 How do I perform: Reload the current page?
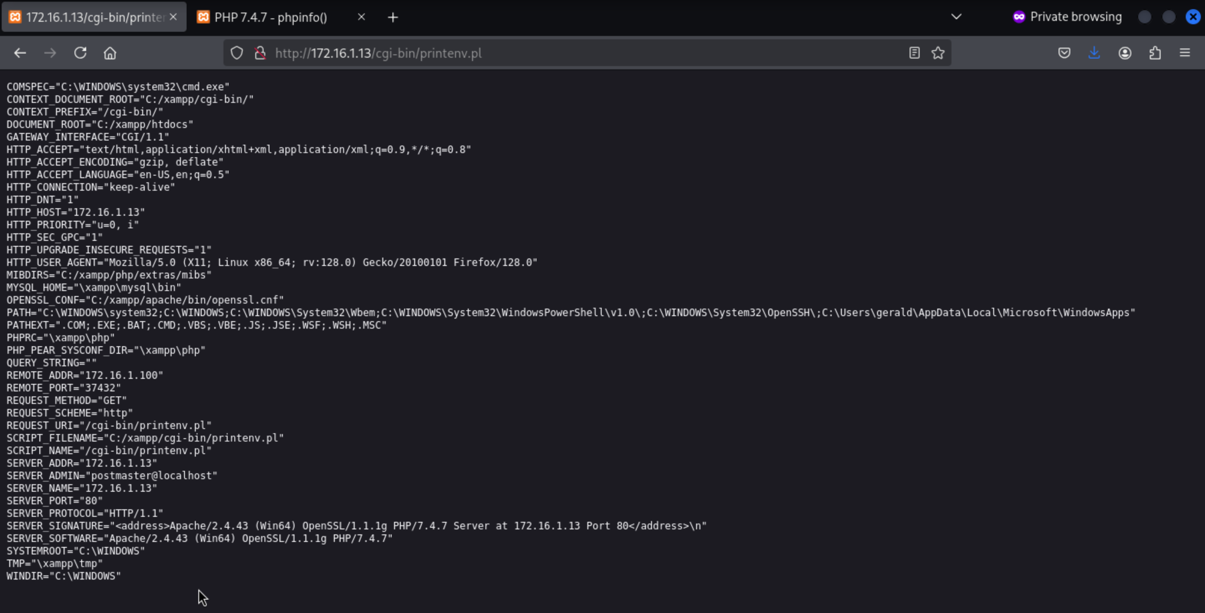point(80,53)
